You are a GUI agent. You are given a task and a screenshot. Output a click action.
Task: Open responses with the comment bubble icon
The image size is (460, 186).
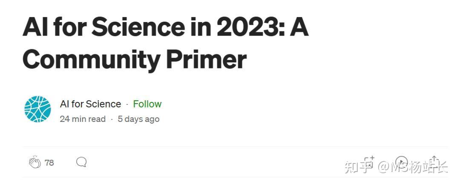coord(81,162)
